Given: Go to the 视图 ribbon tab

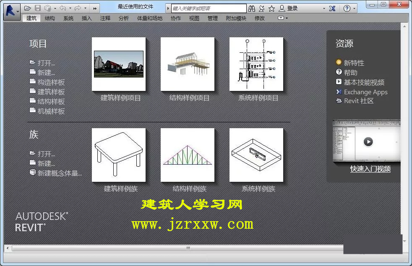Looking at the screenshot, I should (194, 18).
